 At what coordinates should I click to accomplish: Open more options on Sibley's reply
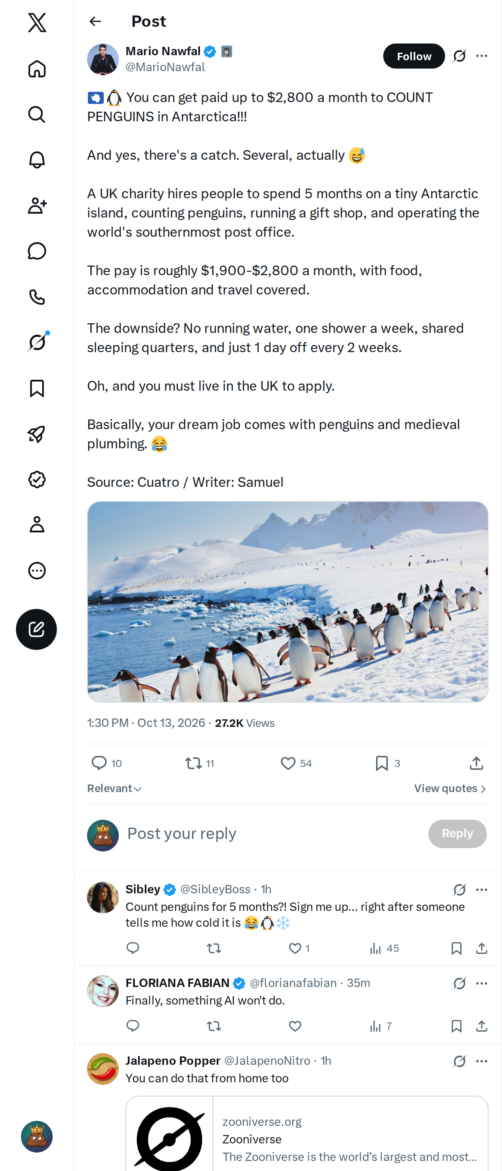482,890
